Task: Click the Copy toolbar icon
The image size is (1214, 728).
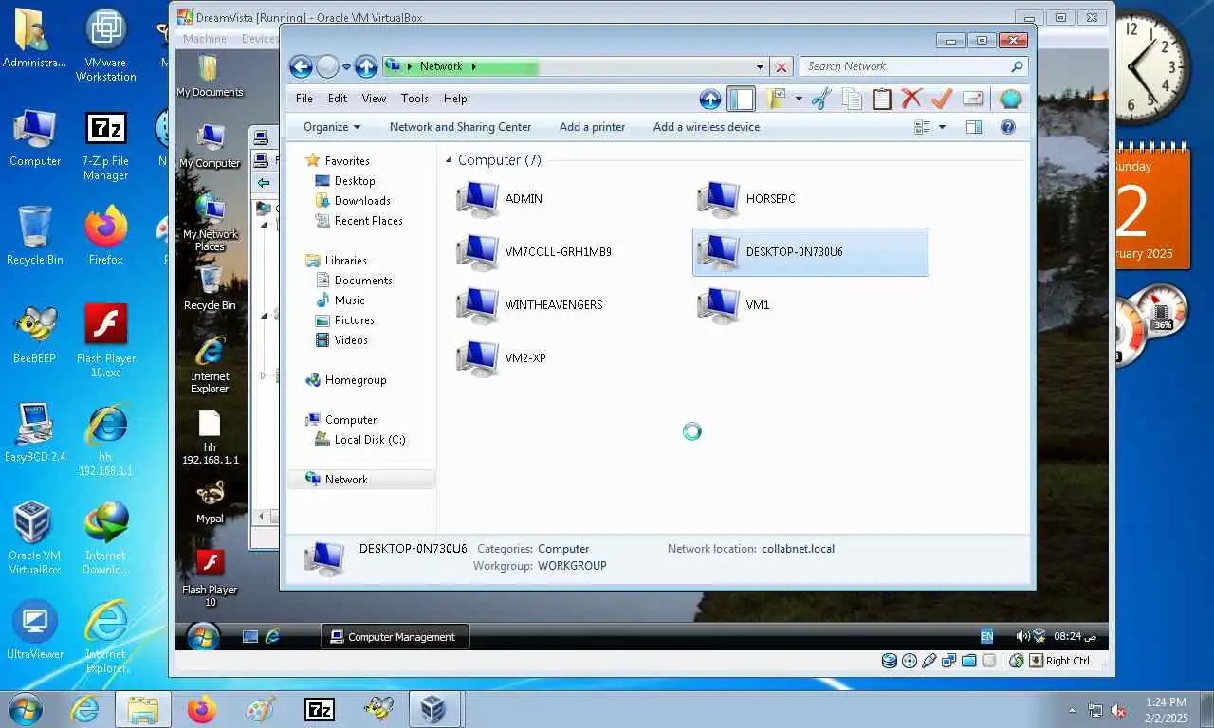Action: tap(852, 99)
